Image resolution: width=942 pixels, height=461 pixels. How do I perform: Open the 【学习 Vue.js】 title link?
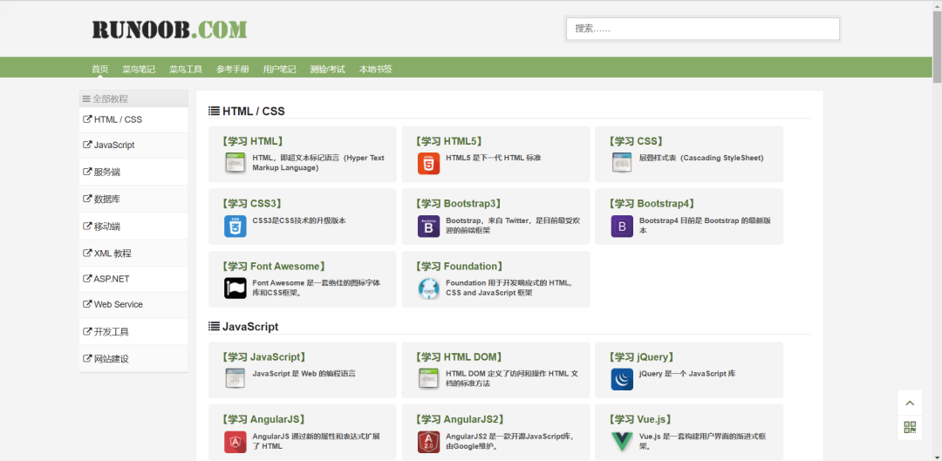click(x=640, y=419)
